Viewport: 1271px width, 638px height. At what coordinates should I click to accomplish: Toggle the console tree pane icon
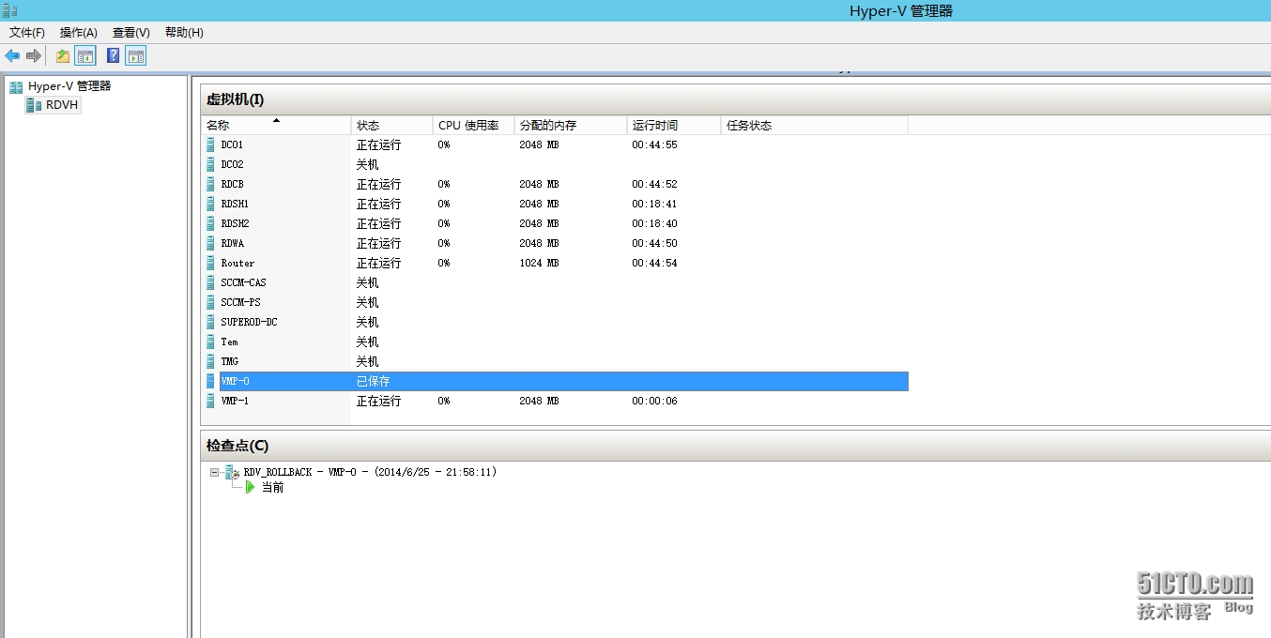(x=85, y=56)
